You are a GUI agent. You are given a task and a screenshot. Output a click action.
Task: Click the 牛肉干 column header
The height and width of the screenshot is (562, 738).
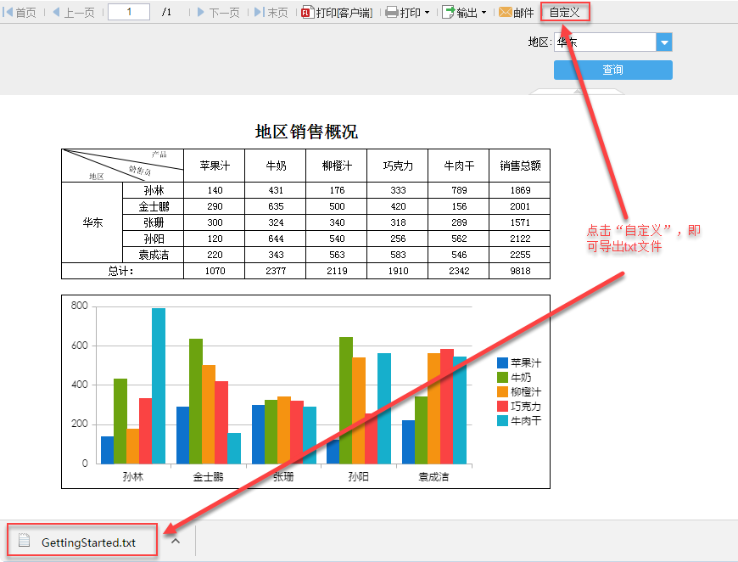[x=458, y=166]
